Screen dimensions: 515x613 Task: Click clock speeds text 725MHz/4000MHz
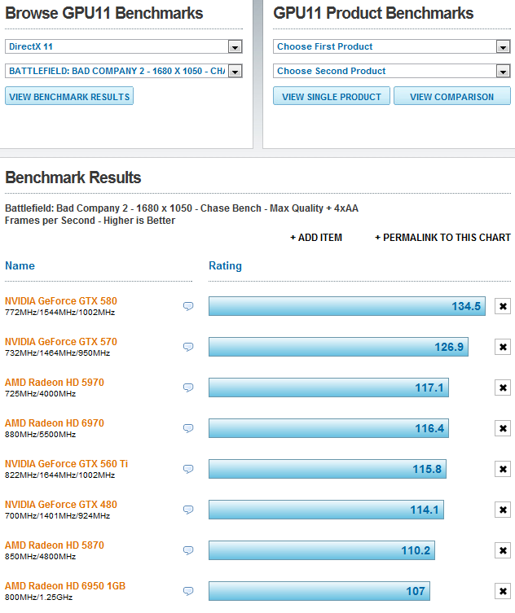[x=40, y=394]
